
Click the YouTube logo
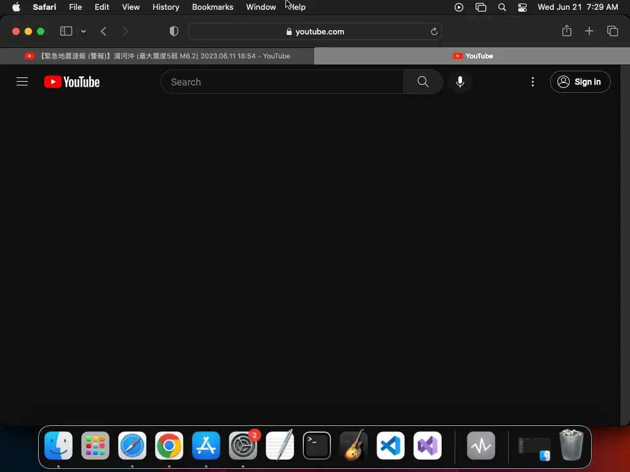pos(72,82)
